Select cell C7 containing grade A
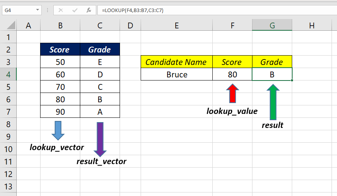 [100, 112]
